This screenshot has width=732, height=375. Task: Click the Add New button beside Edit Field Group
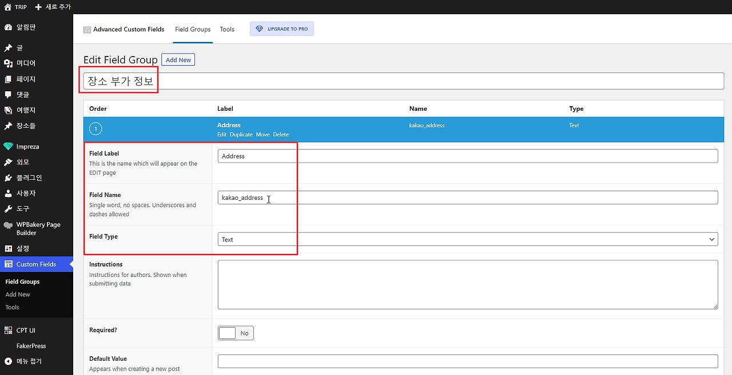click(178, 60)
